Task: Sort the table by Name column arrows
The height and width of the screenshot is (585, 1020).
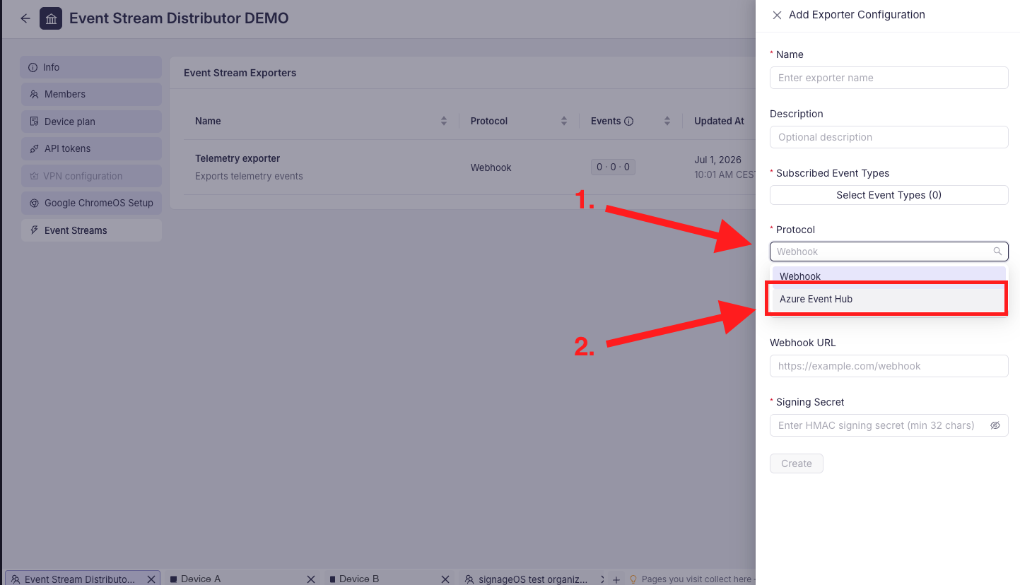Action: [444, 121]
